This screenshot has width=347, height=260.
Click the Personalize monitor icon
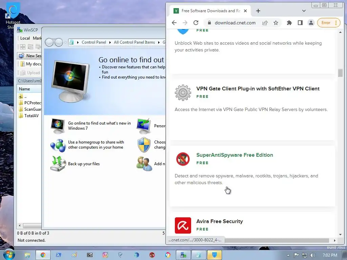[x=144, y=126]
